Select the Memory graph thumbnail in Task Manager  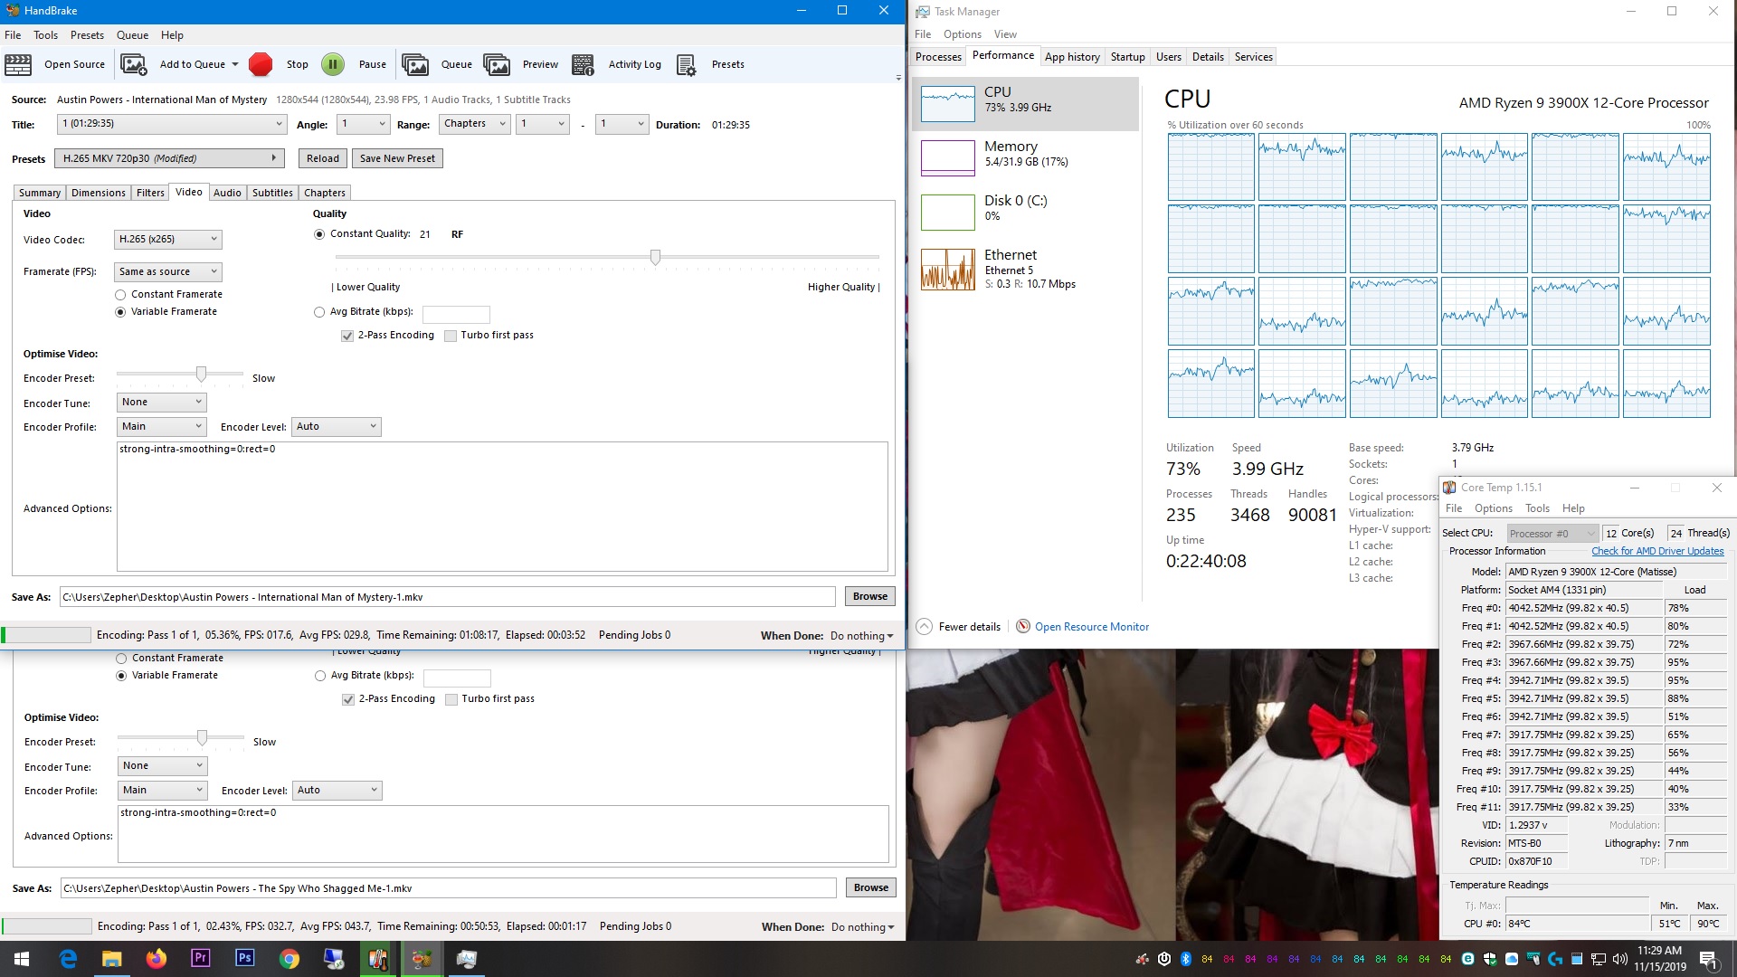(x=947, y=158)
